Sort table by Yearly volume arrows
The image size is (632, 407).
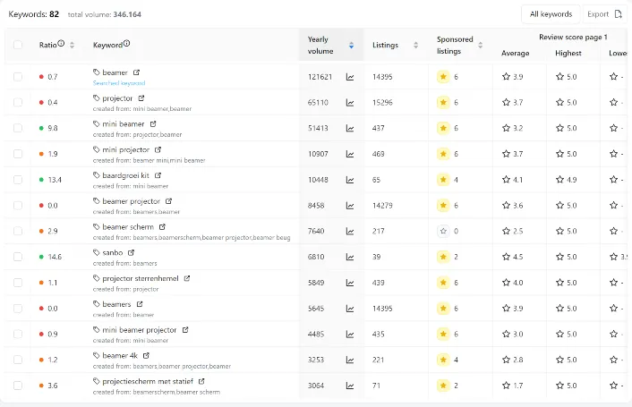(x=352, y=45)
